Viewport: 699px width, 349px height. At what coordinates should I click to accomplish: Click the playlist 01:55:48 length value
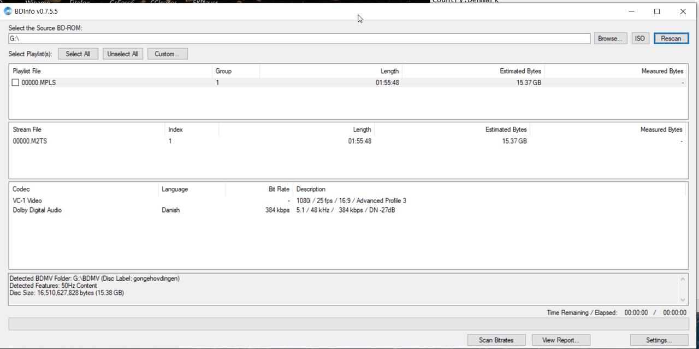point(387,83)
